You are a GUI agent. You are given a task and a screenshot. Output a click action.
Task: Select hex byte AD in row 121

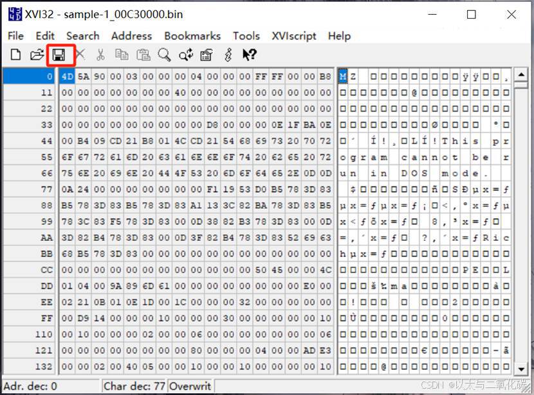click(309, 351)
